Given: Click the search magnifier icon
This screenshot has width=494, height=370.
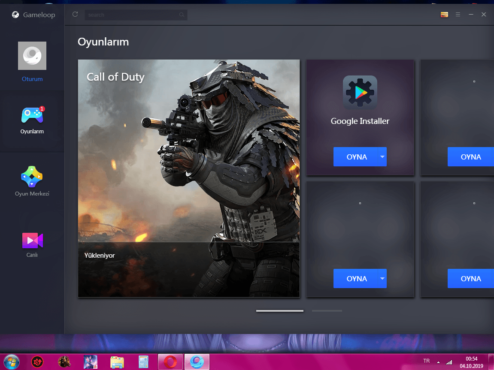Looking at the screenshot, I should point(182,15).
